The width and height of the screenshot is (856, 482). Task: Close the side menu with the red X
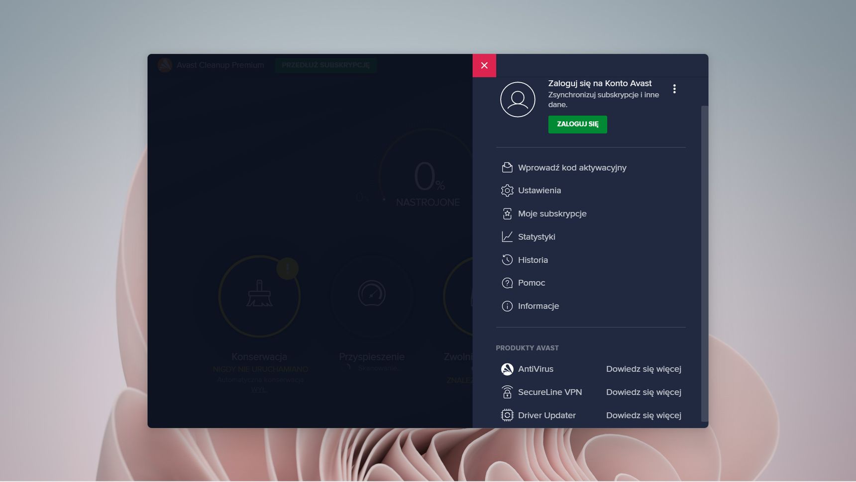pyautogui.click(x=484, y=66)
